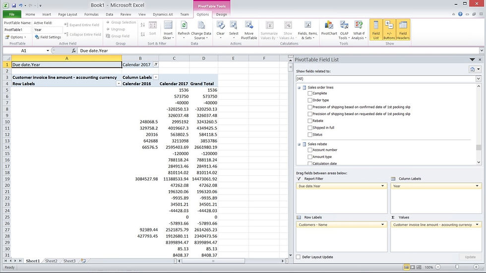Image resolution: width=486 pixels, height=273 pixels.
Task: Open Excel Help question mark icon
Action: (460, 14)
